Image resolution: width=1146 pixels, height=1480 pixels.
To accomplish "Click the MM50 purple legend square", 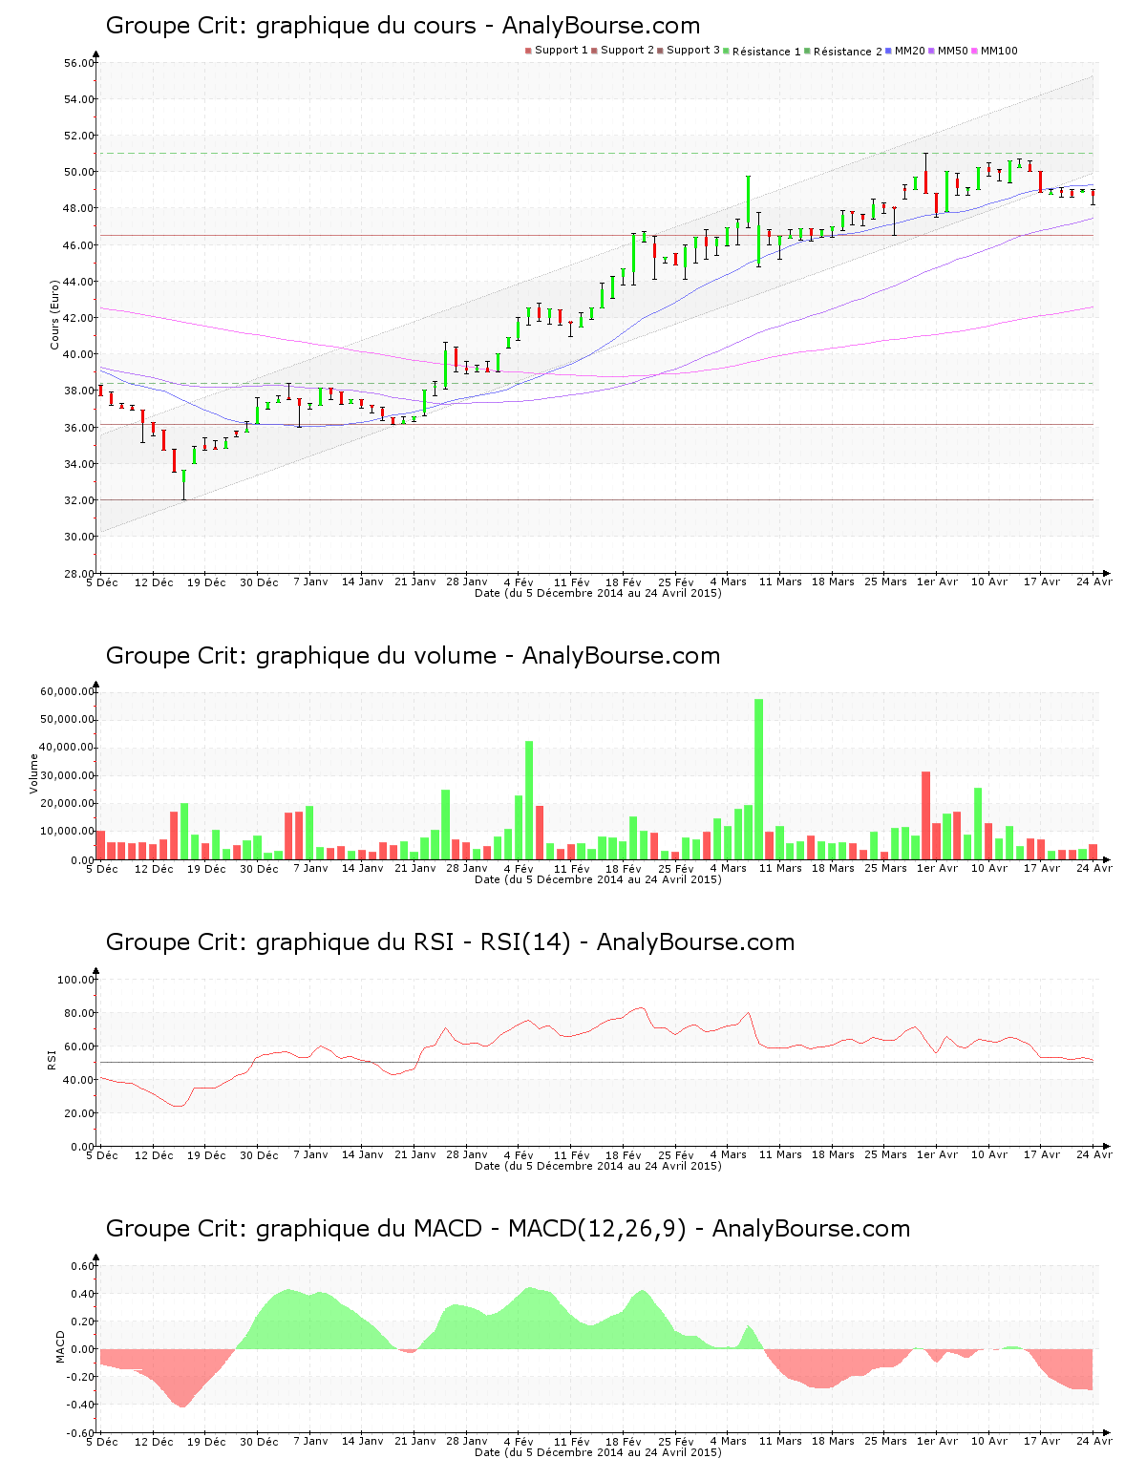I will tap(932, 51).
